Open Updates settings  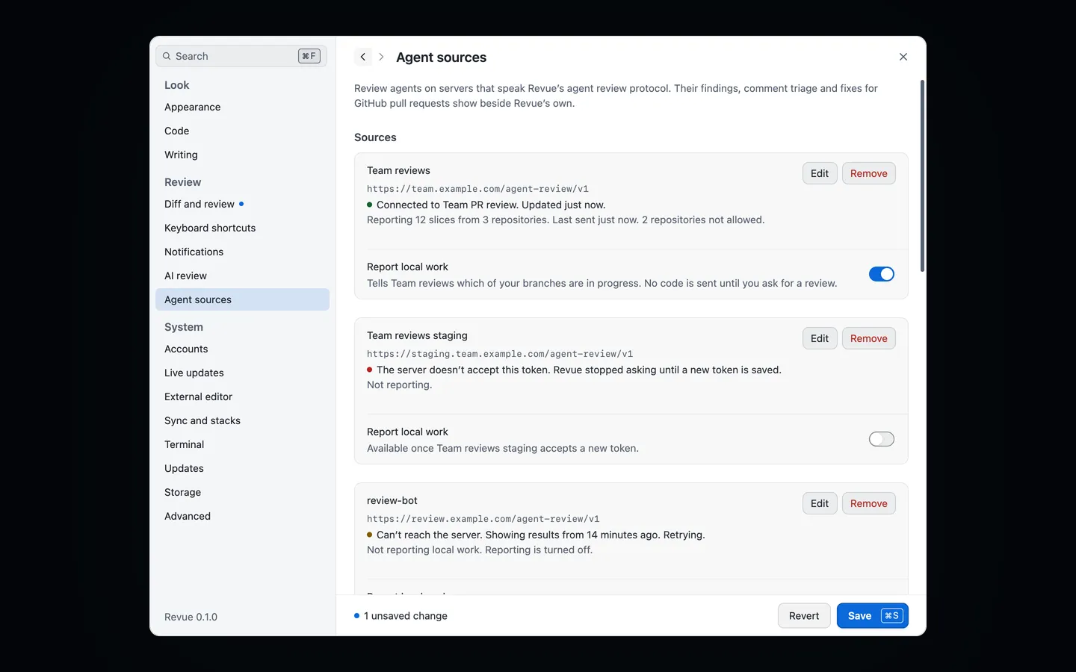point(242,468)
